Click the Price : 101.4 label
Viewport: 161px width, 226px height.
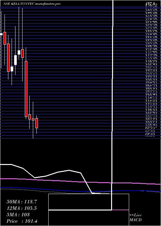(x=22, y=221)
